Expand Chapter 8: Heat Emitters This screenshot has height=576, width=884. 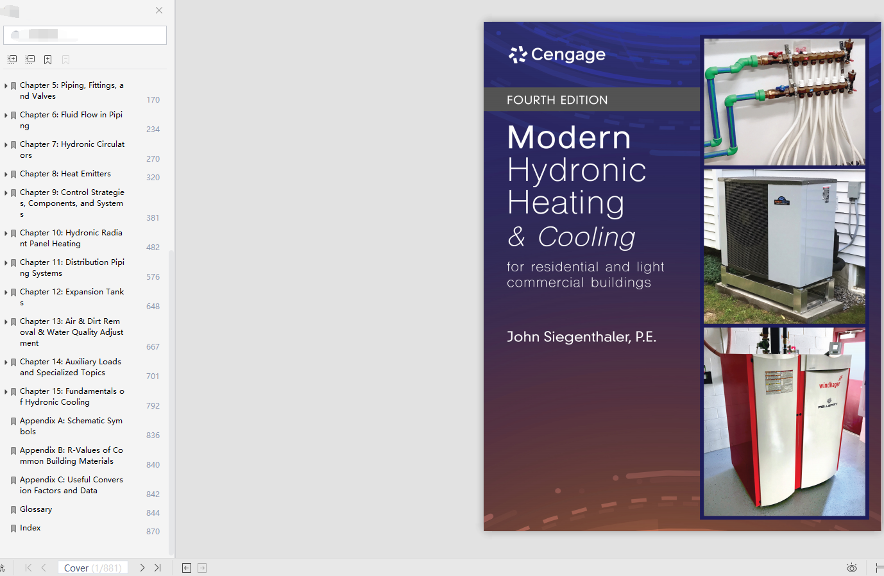pos(6,174)
